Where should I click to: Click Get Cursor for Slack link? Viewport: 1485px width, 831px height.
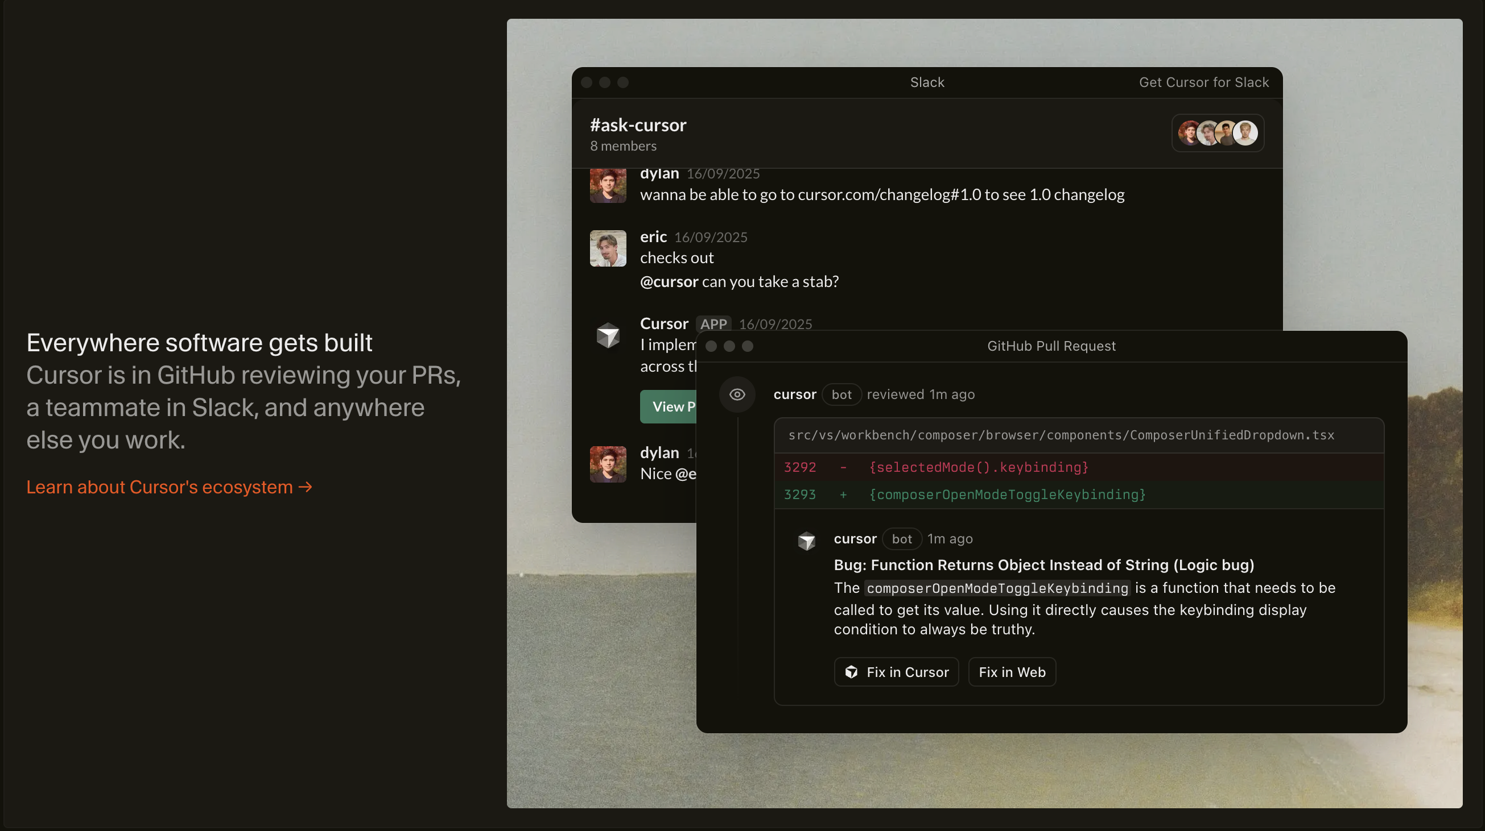pyautogui.click(x=1203, y=82)
